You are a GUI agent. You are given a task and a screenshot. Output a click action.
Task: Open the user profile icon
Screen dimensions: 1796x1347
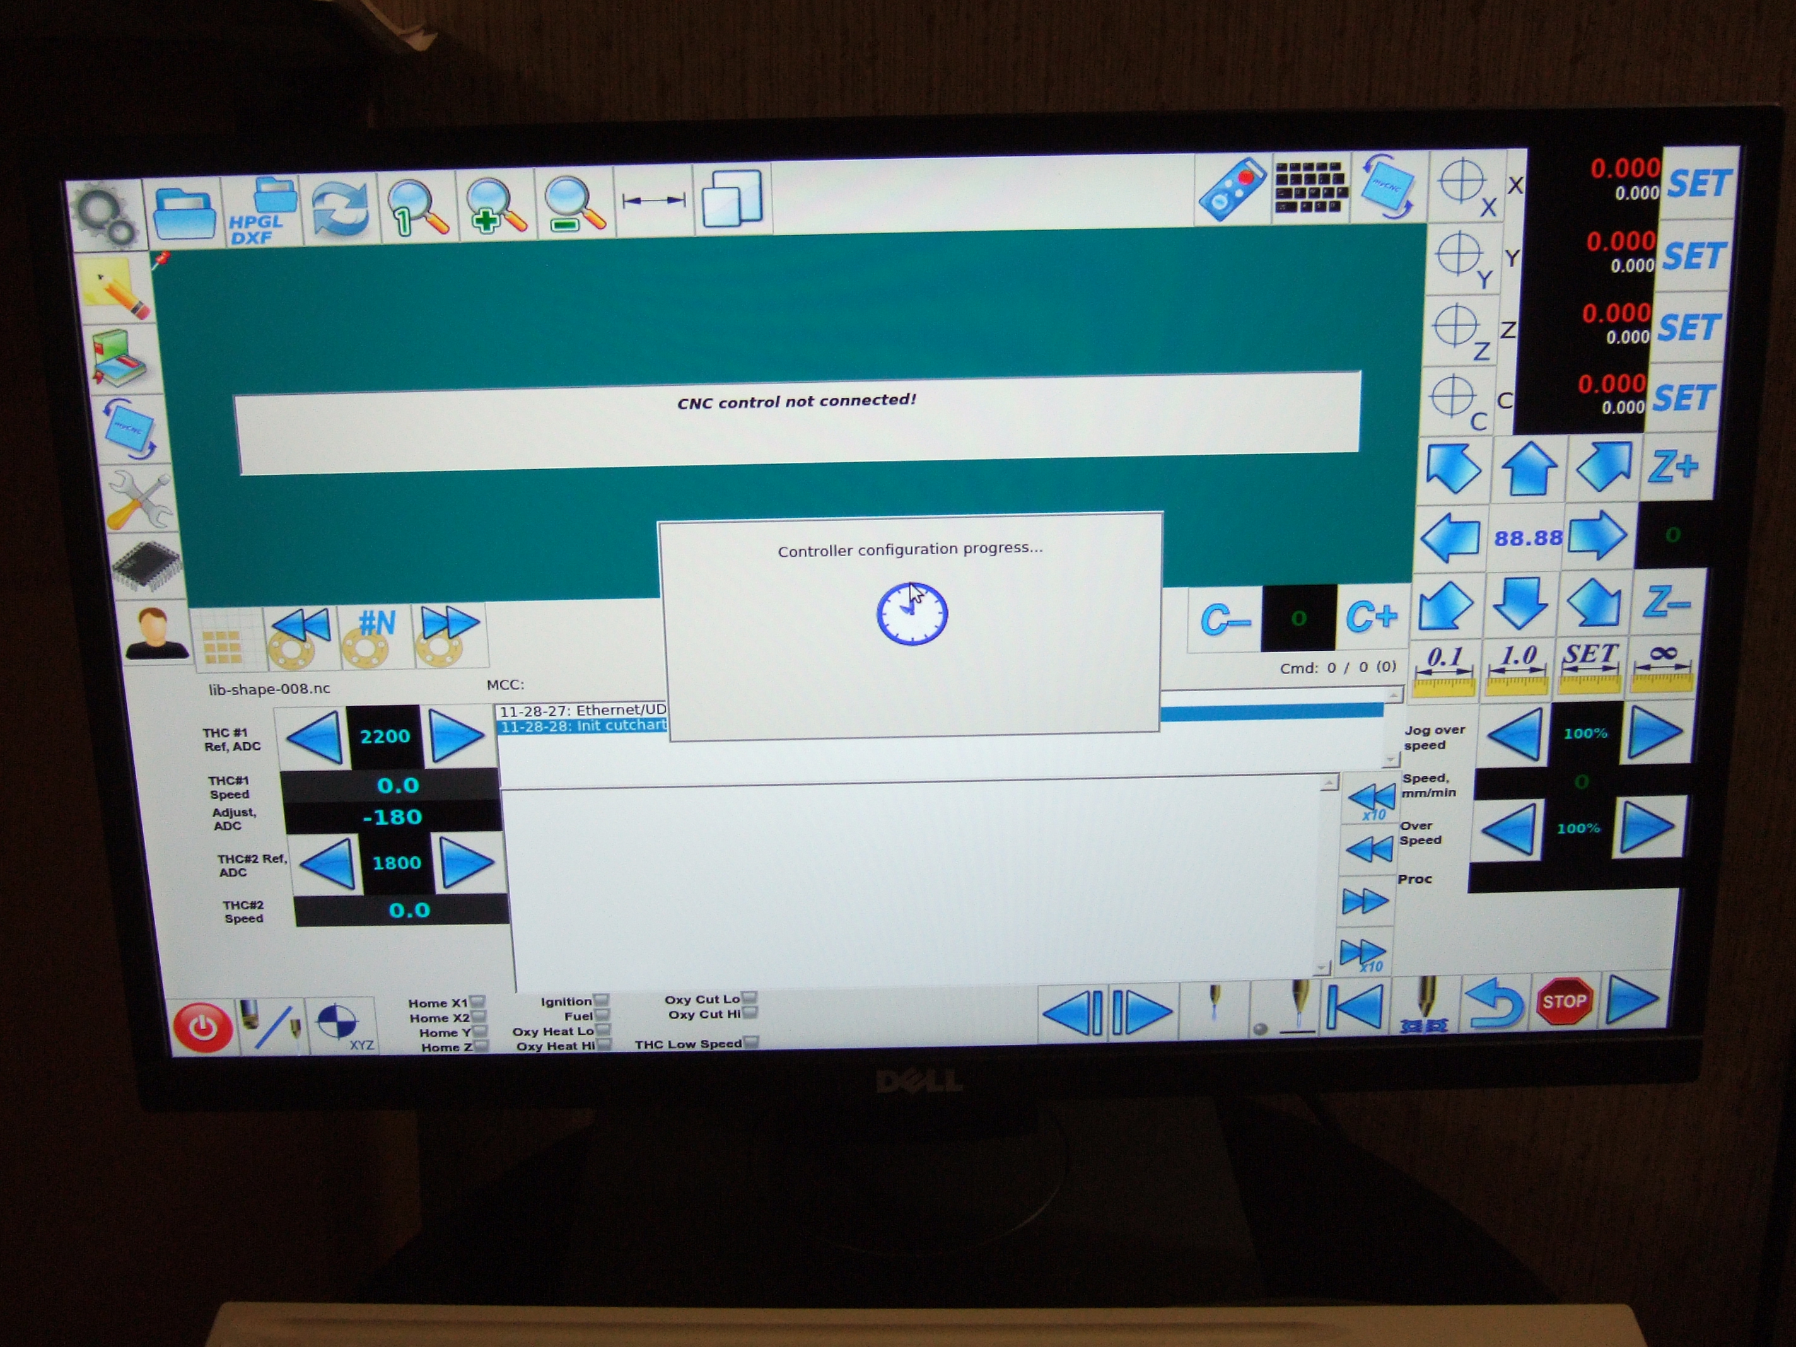click(x=156, y=633)
